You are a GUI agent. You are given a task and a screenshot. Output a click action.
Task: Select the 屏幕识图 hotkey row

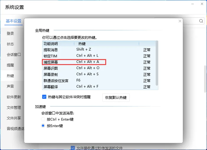pyautogui.click(x=99, y=68)
